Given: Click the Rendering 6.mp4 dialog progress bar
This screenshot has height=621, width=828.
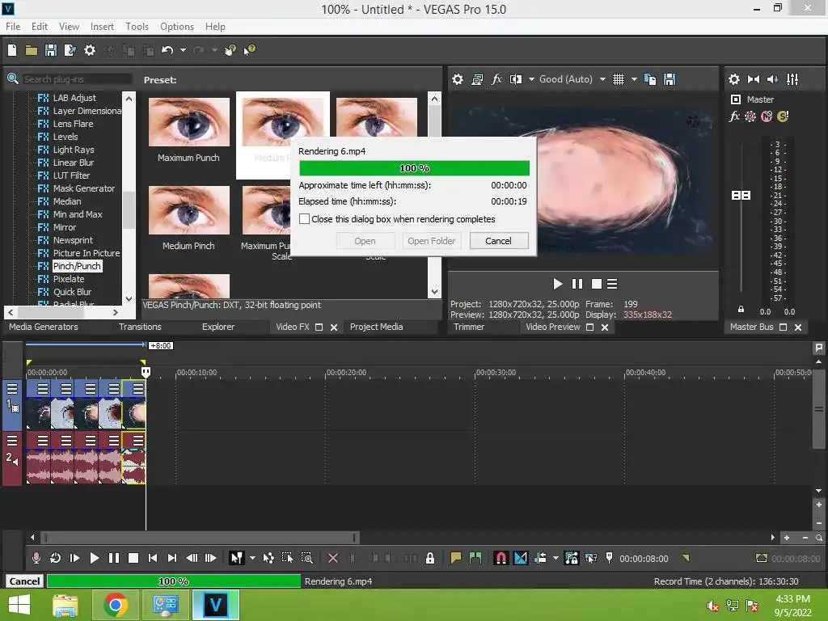Looking at the screenshot, I should [x=415, y=168].
